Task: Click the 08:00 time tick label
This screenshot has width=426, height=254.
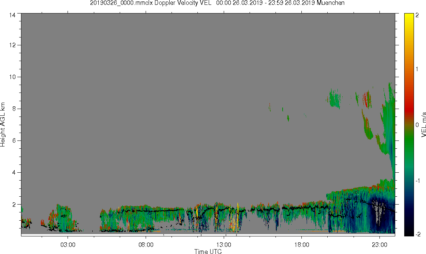Action: coord(146,245)
